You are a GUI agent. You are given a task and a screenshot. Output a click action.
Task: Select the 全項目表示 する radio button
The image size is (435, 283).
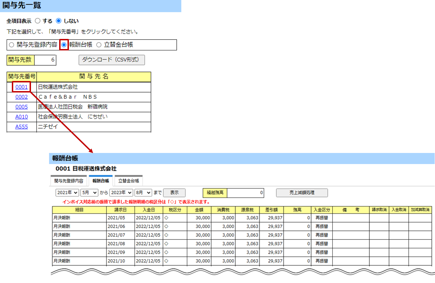coord(38,21)
